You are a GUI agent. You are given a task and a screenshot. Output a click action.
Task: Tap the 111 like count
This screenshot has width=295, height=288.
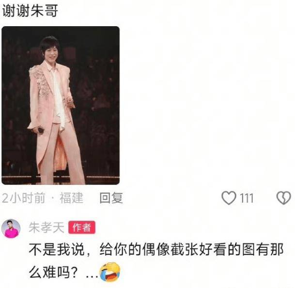[247, 198]
